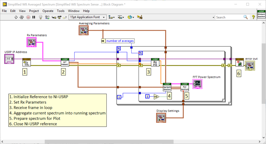Screen dimensions: 266x144
Task: Expand the Align Objects dropdown
Action: (112, 17)
